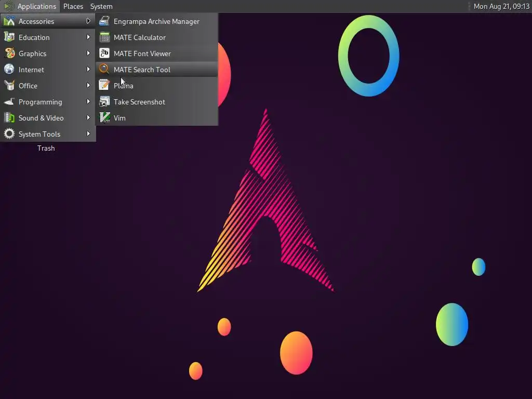
Task: Click the MATE Font Viewer icon
Action: pyautogui.click(x=104, y=54)
